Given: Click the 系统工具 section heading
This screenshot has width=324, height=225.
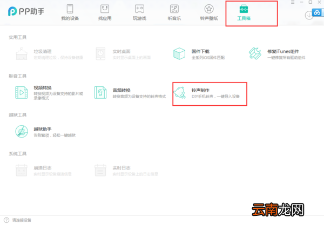Looking at the screenshot, I should pos(18,154).
